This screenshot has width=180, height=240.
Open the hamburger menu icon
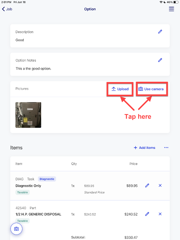pyautogui.click(x=171, y=9)
